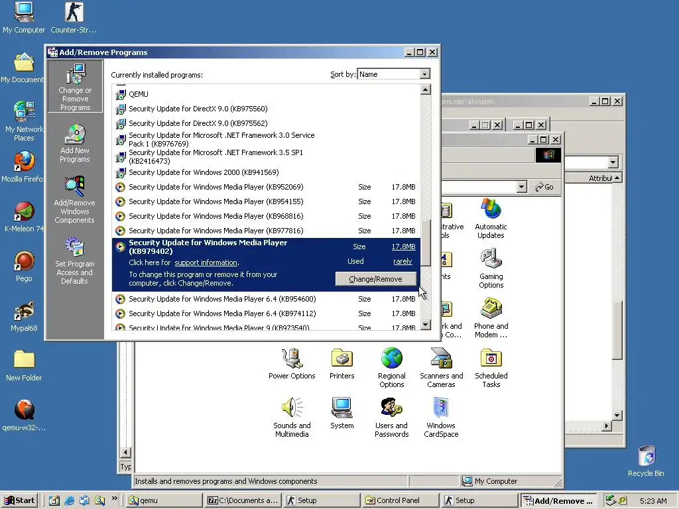679x509 pixels.
Task: Select Security Update for Windows 2000 (KB941569)
Action: point(266,173)
